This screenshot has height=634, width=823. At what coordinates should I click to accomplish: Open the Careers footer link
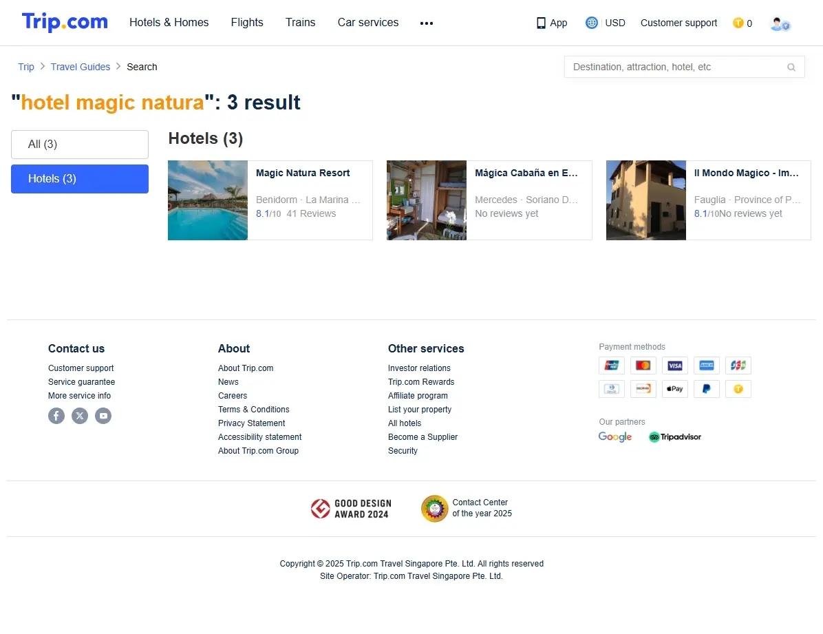pyautogui.click(x=233, y=396)
